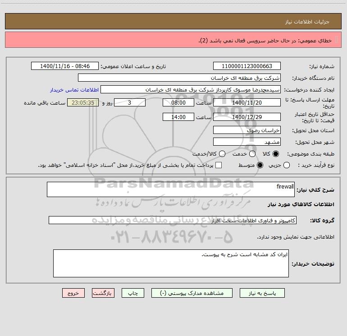Click the اطلاعات کالاهای مورد نیاز heading
The image size is (347, 336).
[301, 204]
